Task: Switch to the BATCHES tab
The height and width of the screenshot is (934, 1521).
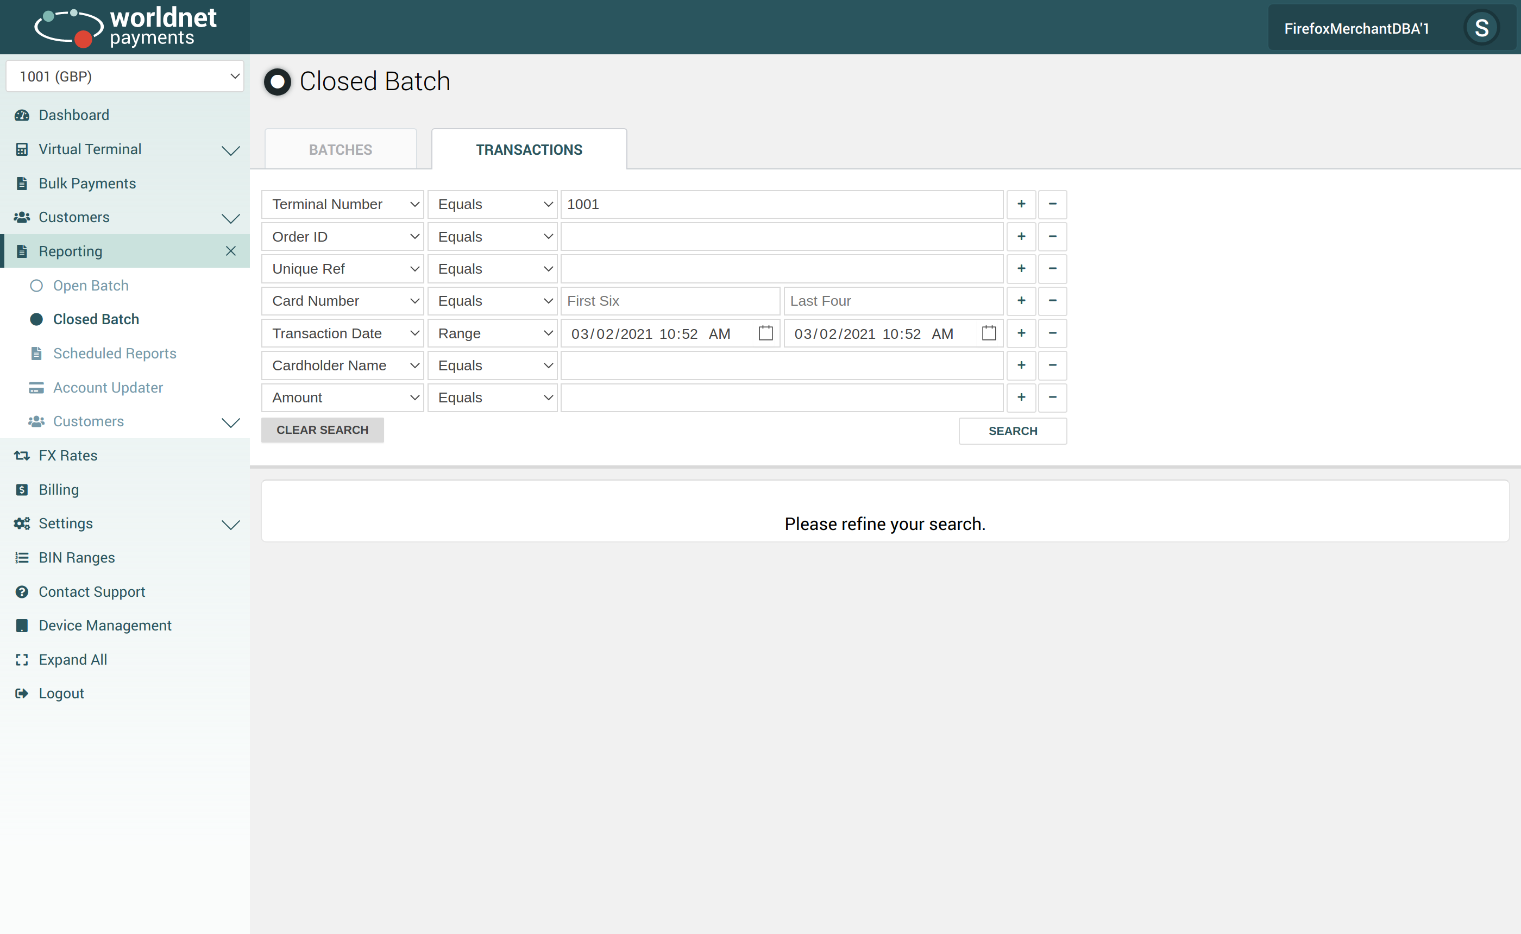Action: (x=341, y=149)
